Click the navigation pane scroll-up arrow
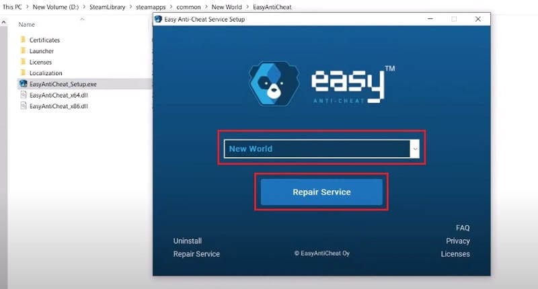Image resolution: width=538 pixels, height=289 pixels. [x=3, y=22]
